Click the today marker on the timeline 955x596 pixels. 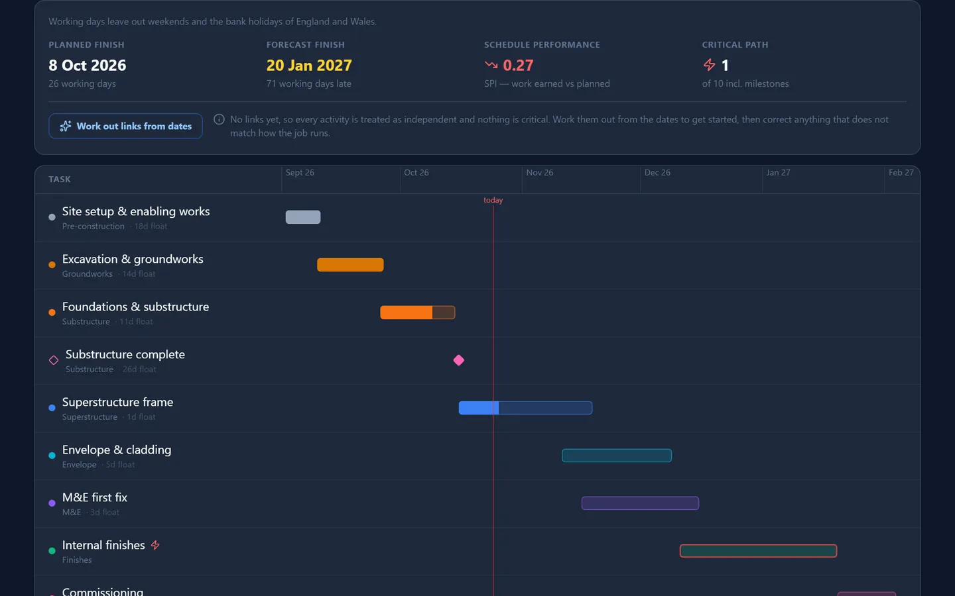[x=493, y=200]
